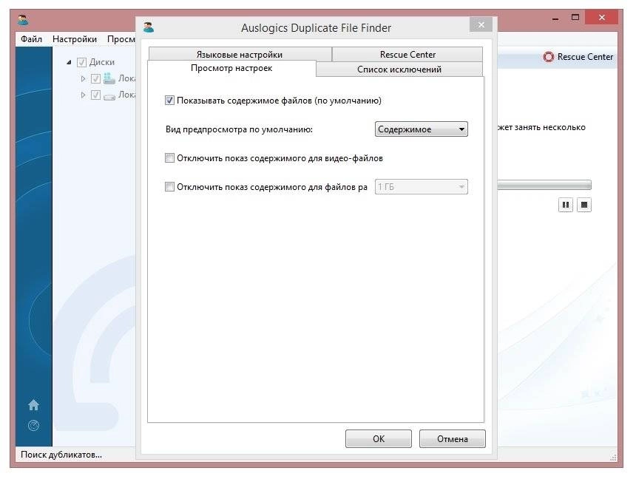The height and width of the screenshot is (482, 636).
Task: Confirm settings with the OK button
Action: tap(379, 438)
